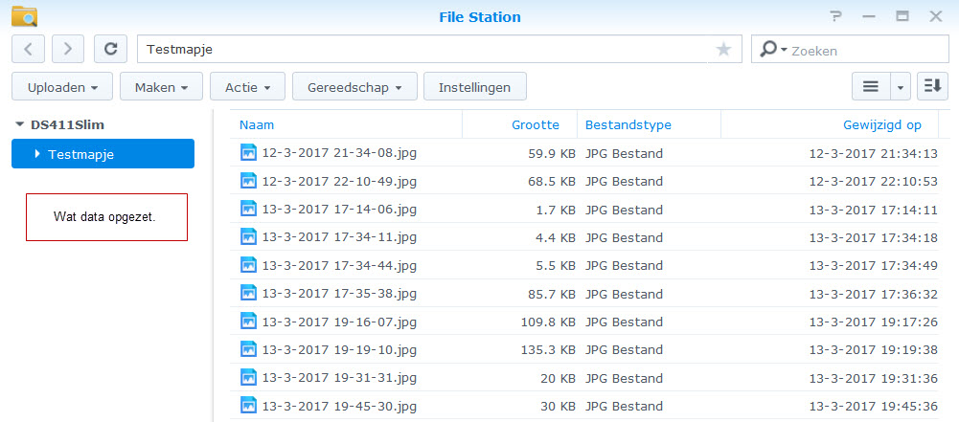Screen dimensions: 959x422
Task: Click the File Station help question mark
Action: [836, 16]
